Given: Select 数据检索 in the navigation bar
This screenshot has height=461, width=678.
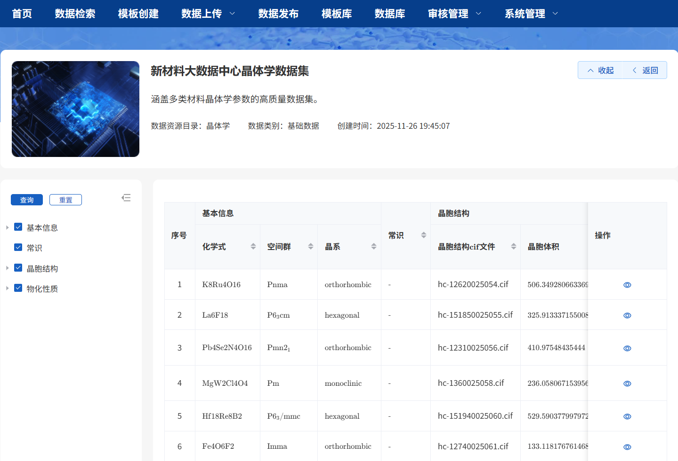Looking at the screenshot, I should tap(75, 14).
